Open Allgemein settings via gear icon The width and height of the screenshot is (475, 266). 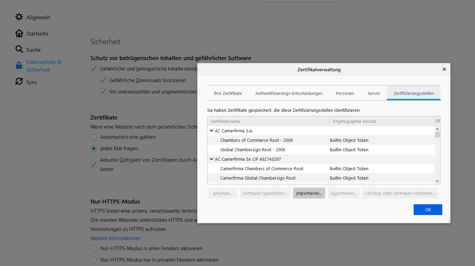(19, 17)
